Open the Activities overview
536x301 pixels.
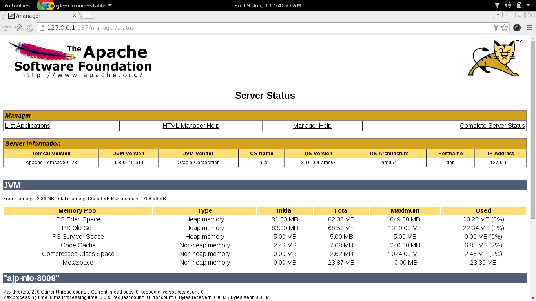[x=17, y=5]
